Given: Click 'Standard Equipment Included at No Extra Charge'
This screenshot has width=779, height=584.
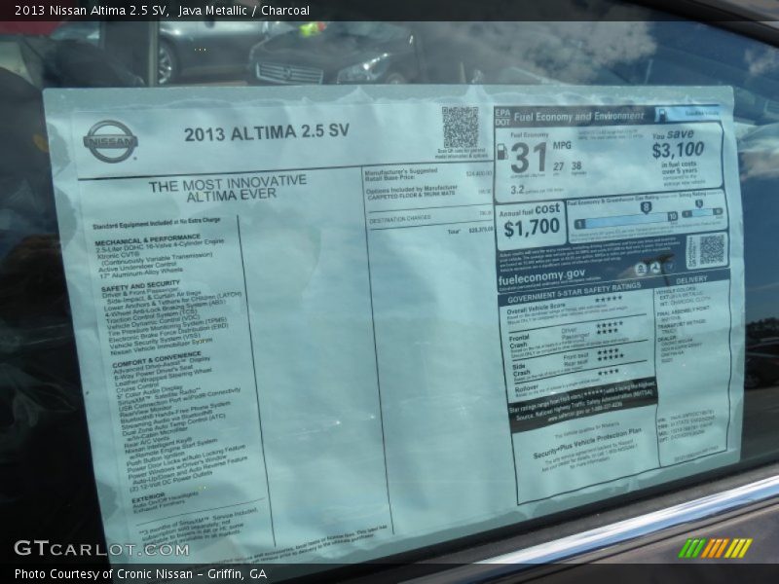Looking at the screenshot, I should pos(156,223).
